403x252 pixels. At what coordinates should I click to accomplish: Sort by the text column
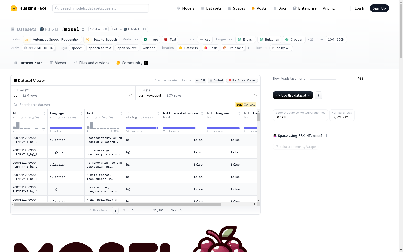click(121, 113)
